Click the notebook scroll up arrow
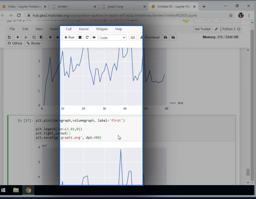 tap(248, 50)
